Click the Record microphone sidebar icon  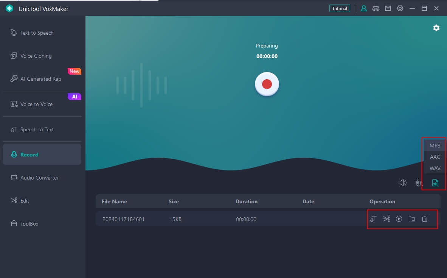14,154
